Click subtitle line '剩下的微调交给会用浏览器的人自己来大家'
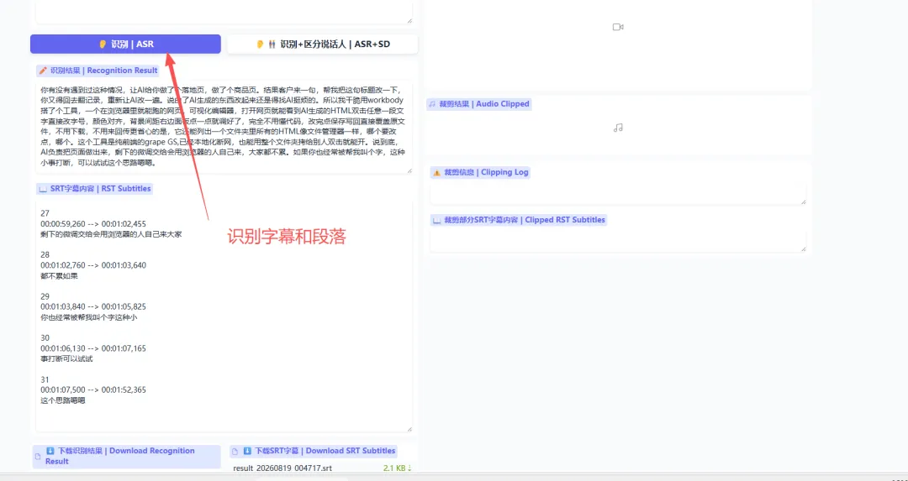The image size is (908, 481). (111, 234)
